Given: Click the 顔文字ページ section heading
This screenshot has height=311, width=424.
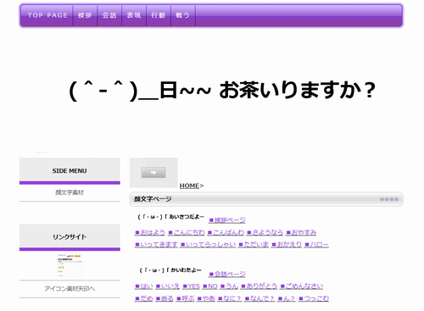Looking at the screenshot, I should click(x=153, y=199).
